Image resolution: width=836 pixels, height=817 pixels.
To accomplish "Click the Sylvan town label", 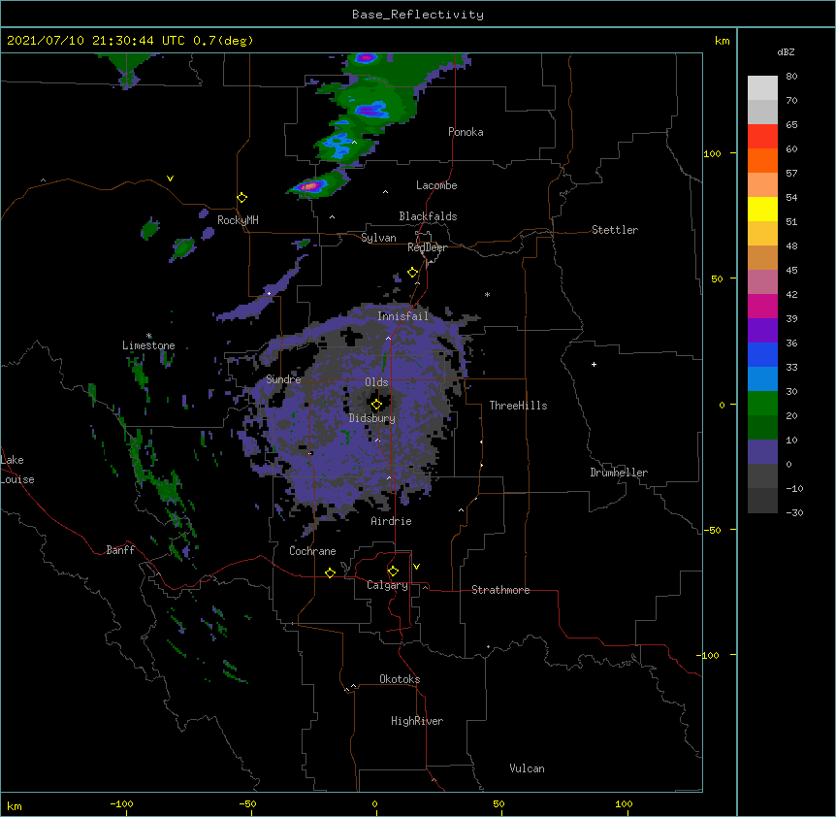I will coord(378,238).
